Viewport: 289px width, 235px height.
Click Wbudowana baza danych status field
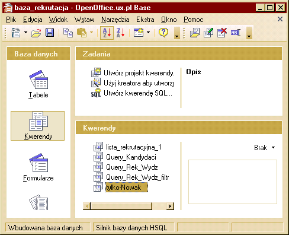pyautogui.click(x=47, y=228)
